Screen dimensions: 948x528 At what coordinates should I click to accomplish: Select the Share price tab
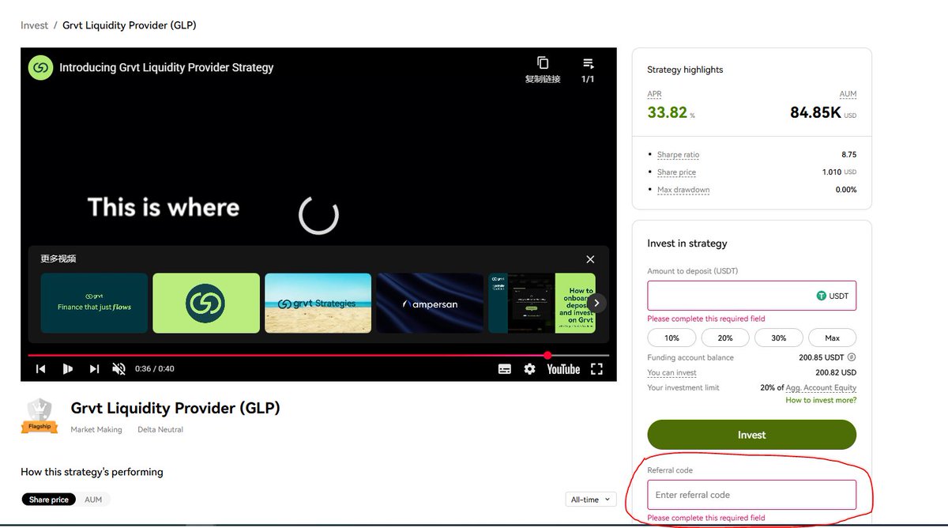point(49,500)
